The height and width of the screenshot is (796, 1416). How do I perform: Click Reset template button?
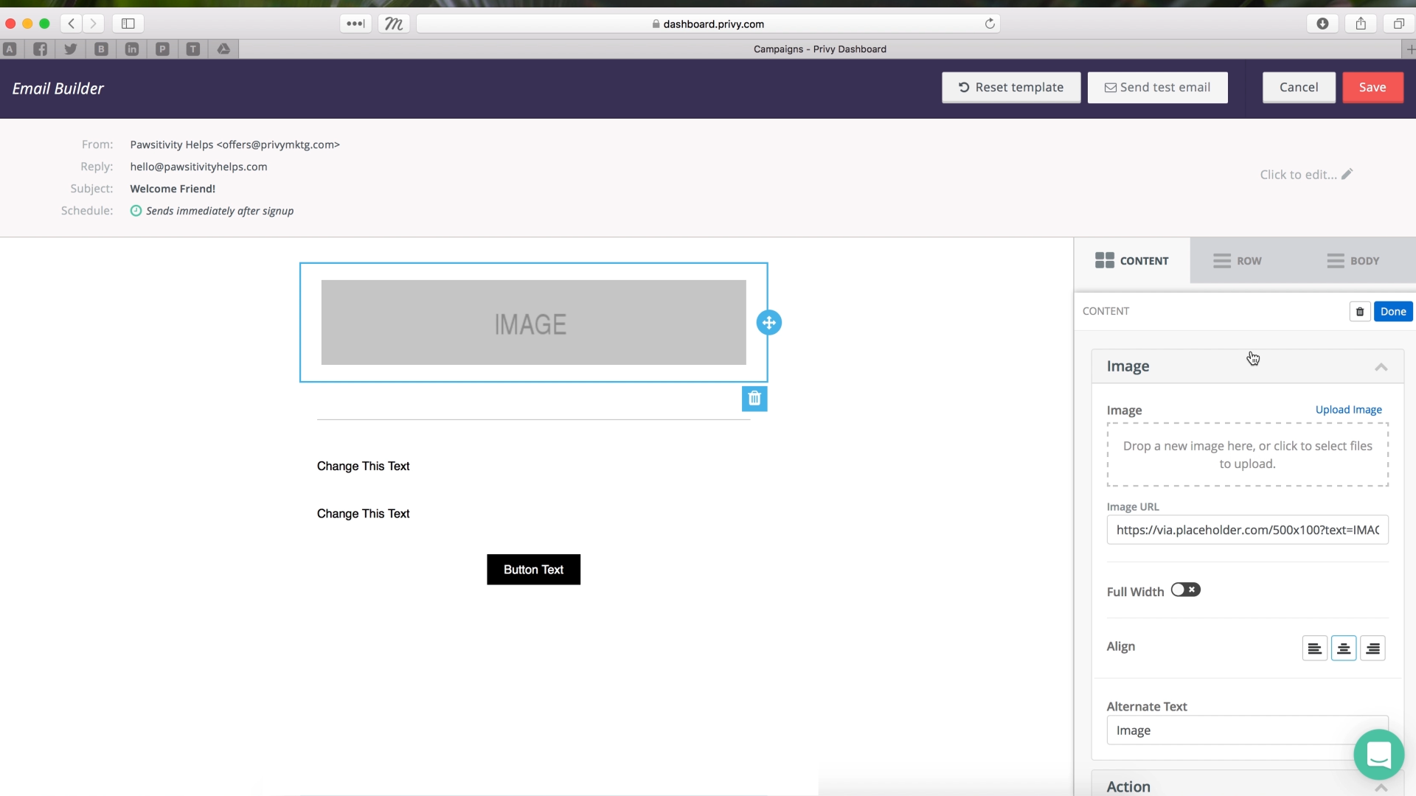pos(1011,88)
